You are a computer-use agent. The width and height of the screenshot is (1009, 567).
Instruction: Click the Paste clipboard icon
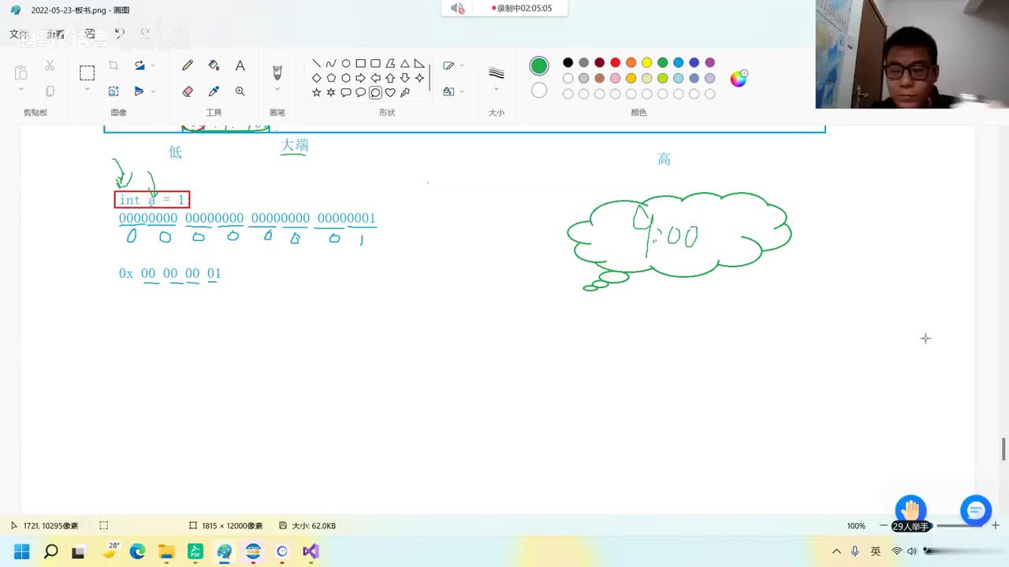tap(21, 72)
